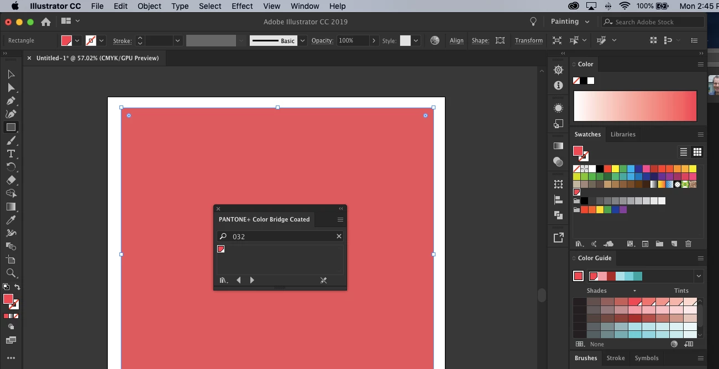Select the Artboard tool
The image size is (719, 369).
click(x=11, y=260)
